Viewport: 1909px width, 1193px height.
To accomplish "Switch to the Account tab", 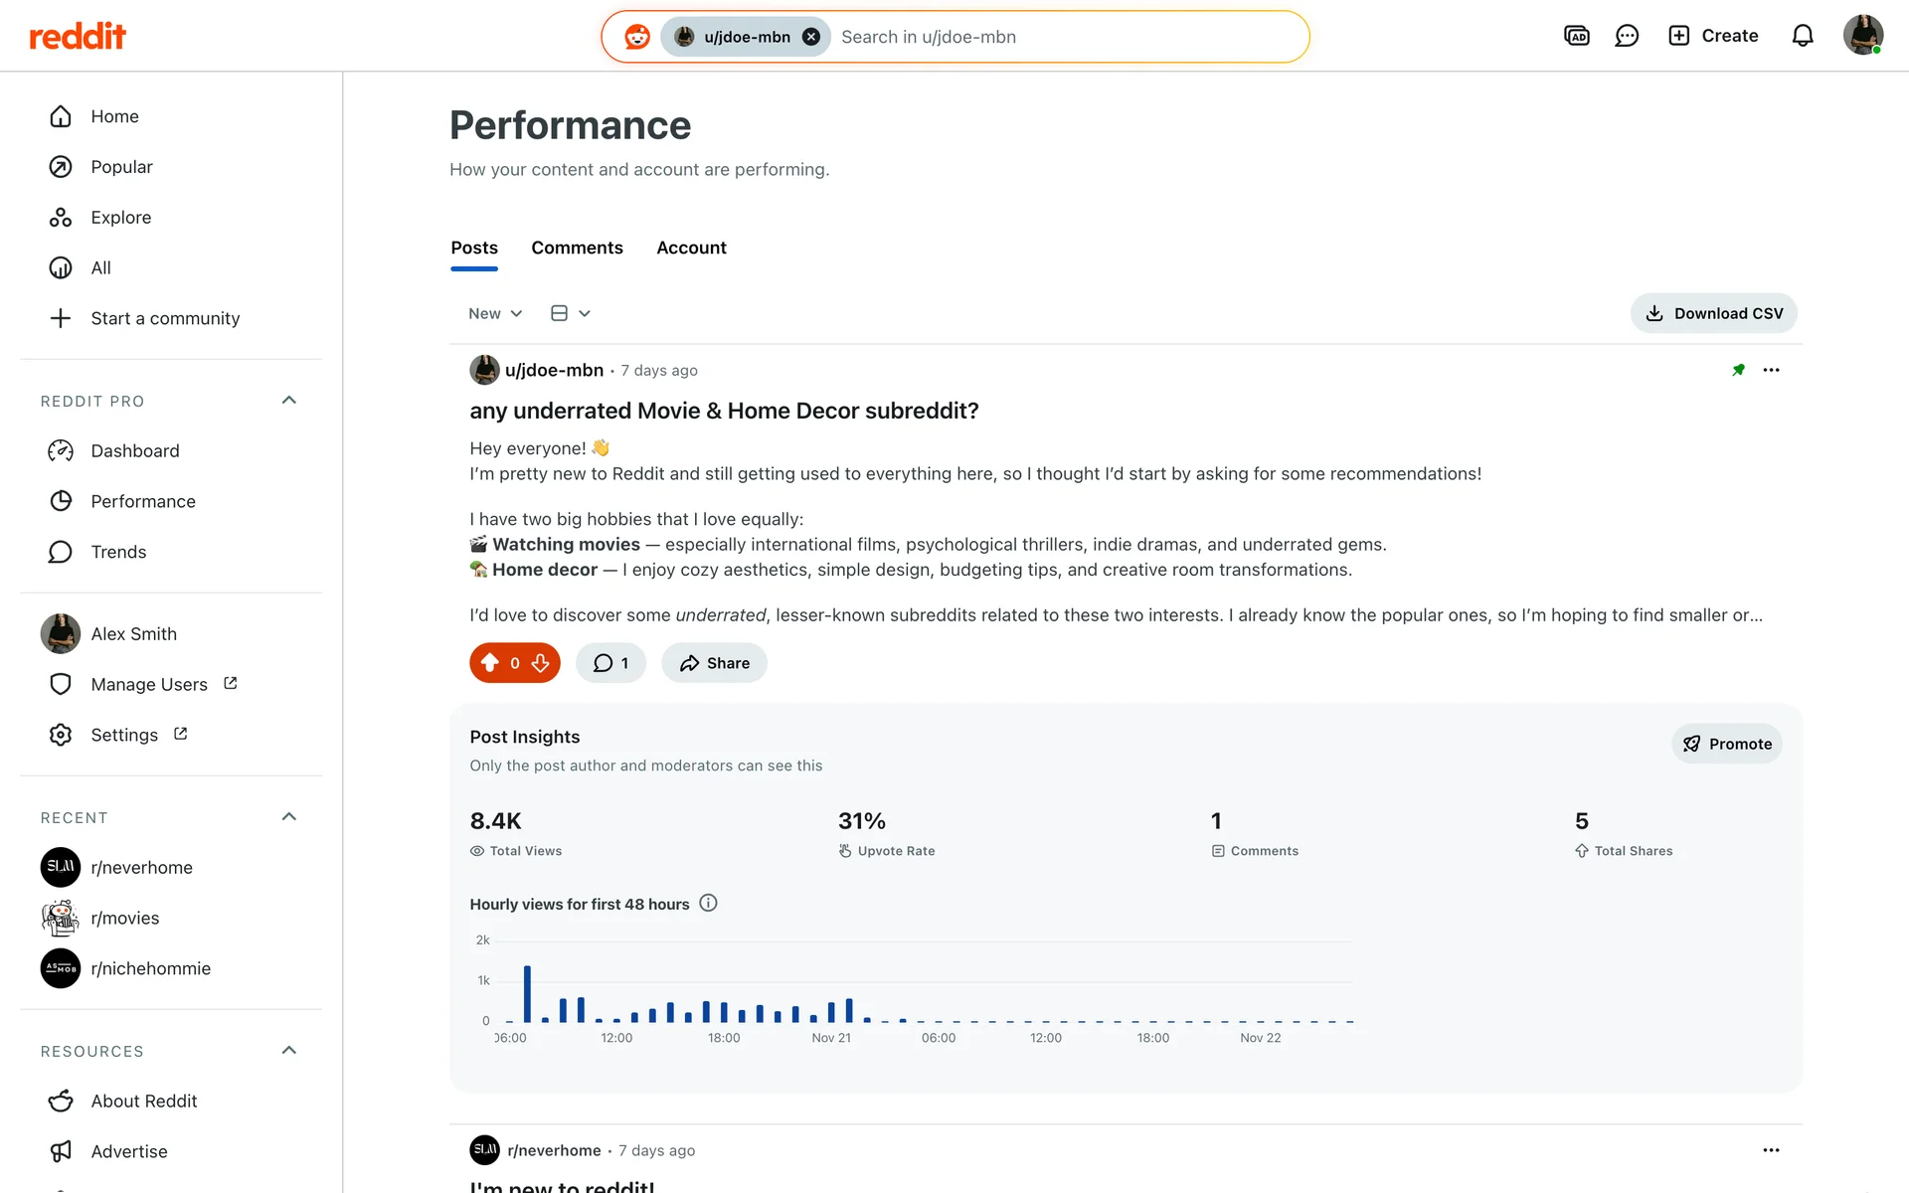I will (691, 248).
